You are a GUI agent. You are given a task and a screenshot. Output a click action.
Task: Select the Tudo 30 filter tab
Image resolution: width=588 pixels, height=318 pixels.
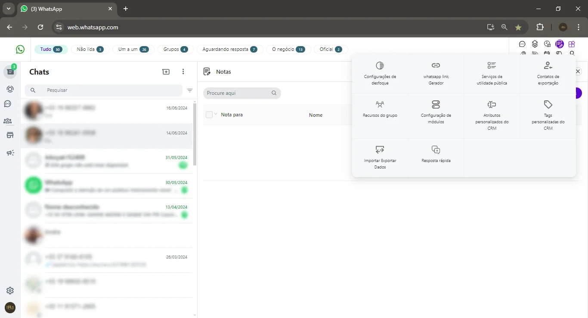pyautogui.click(x=51, y=50)
